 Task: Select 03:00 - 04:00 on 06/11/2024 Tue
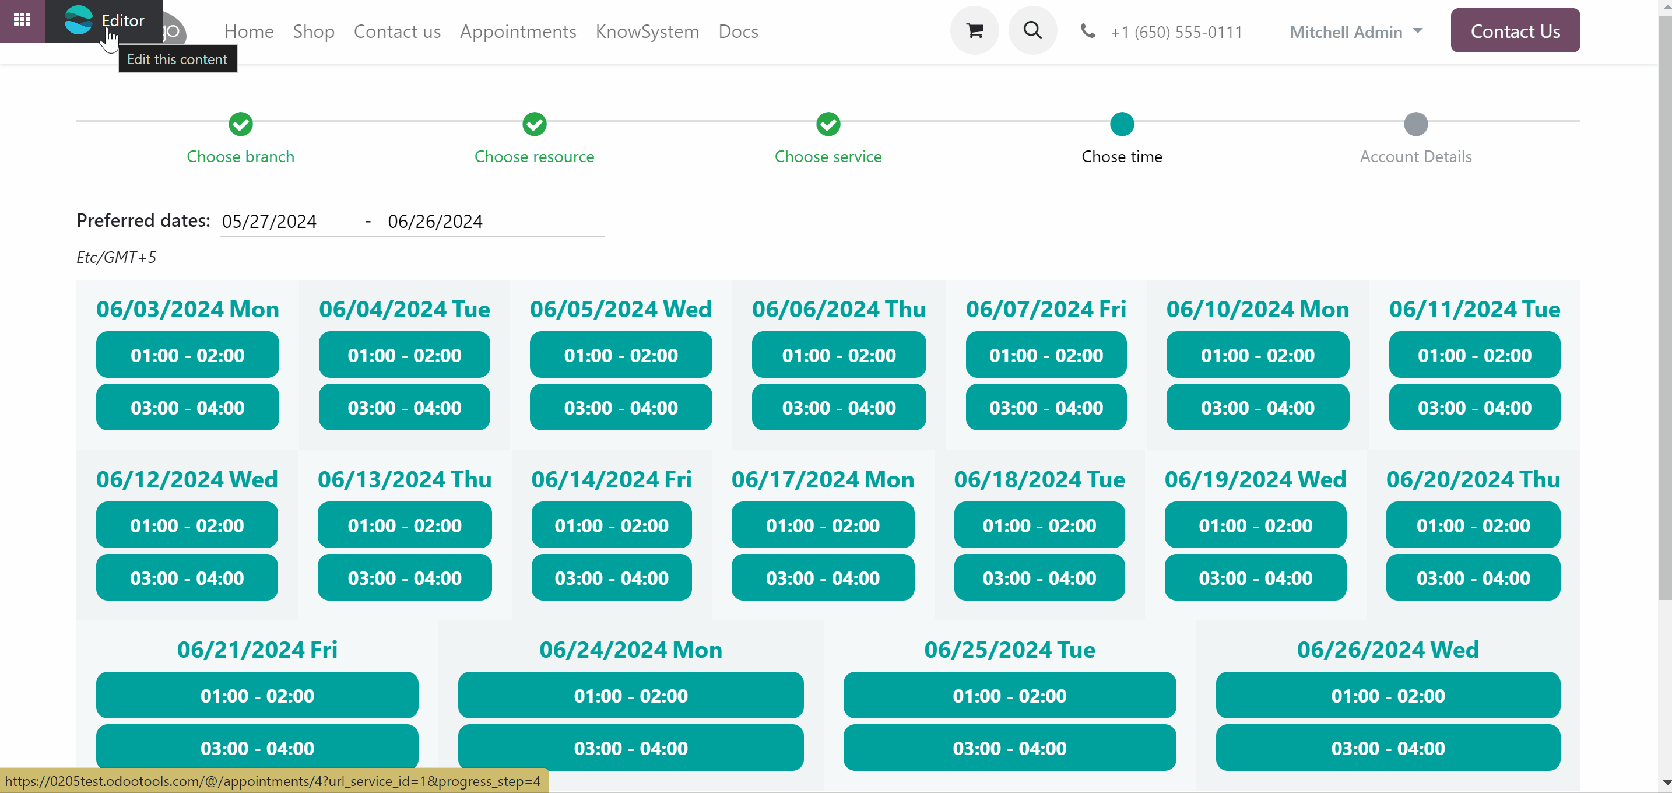[x=1474, y=408]
